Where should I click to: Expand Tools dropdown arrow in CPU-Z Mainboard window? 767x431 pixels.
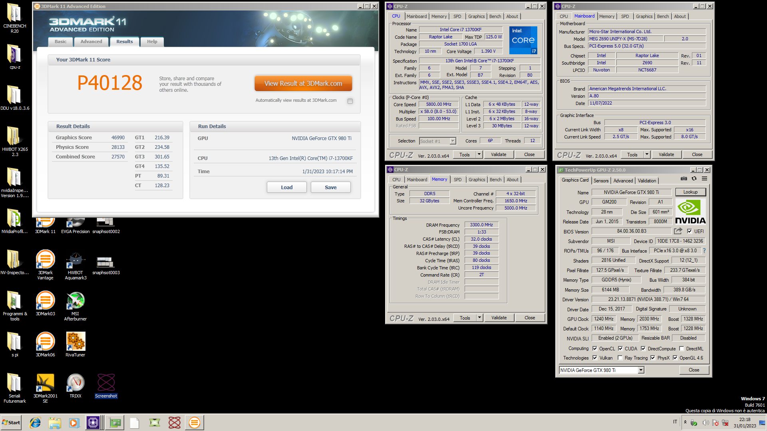(x=647, y=154)
